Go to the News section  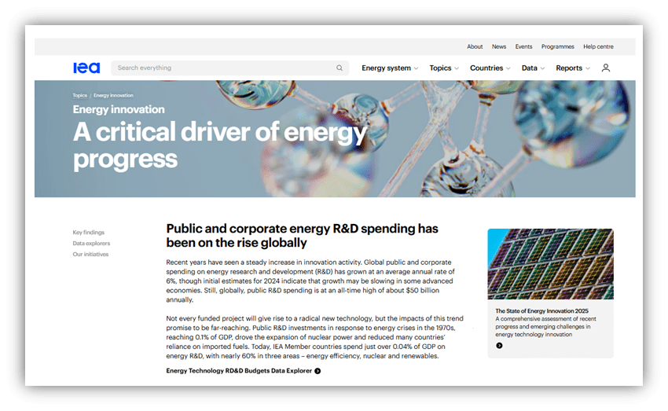[499, 46]
